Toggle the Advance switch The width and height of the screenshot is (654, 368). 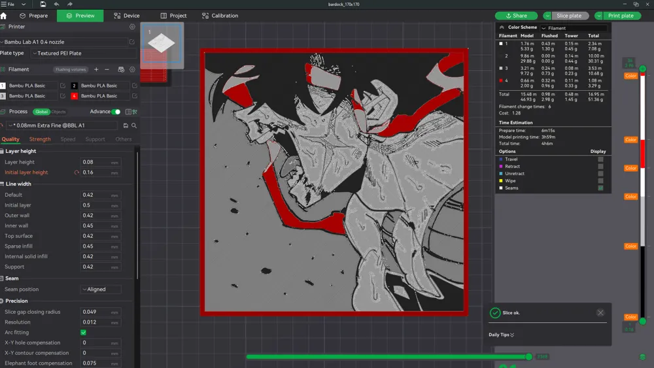[116, 112]
